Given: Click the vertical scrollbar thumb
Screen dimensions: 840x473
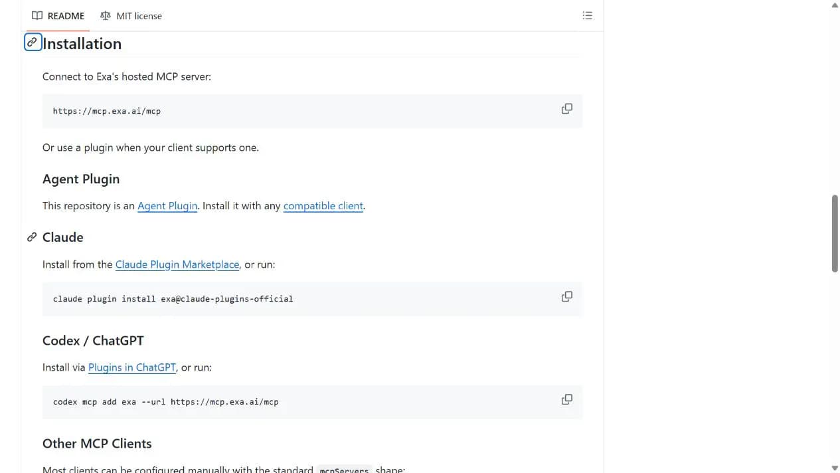Looking at the screenshot, I should click(835, 233).
